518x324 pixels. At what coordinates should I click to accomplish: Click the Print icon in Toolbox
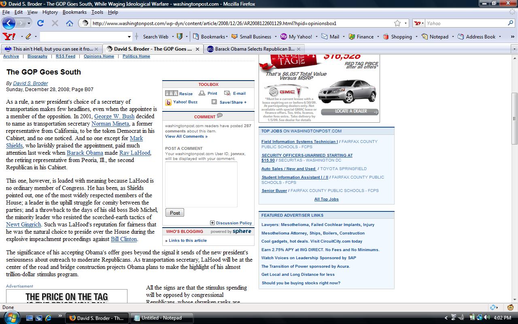202,93
